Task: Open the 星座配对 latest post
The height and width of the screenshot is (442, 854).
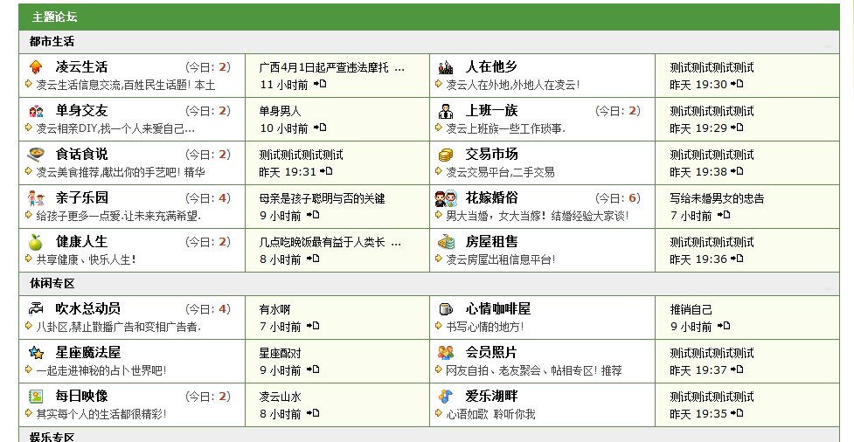Action: point(280,353)
